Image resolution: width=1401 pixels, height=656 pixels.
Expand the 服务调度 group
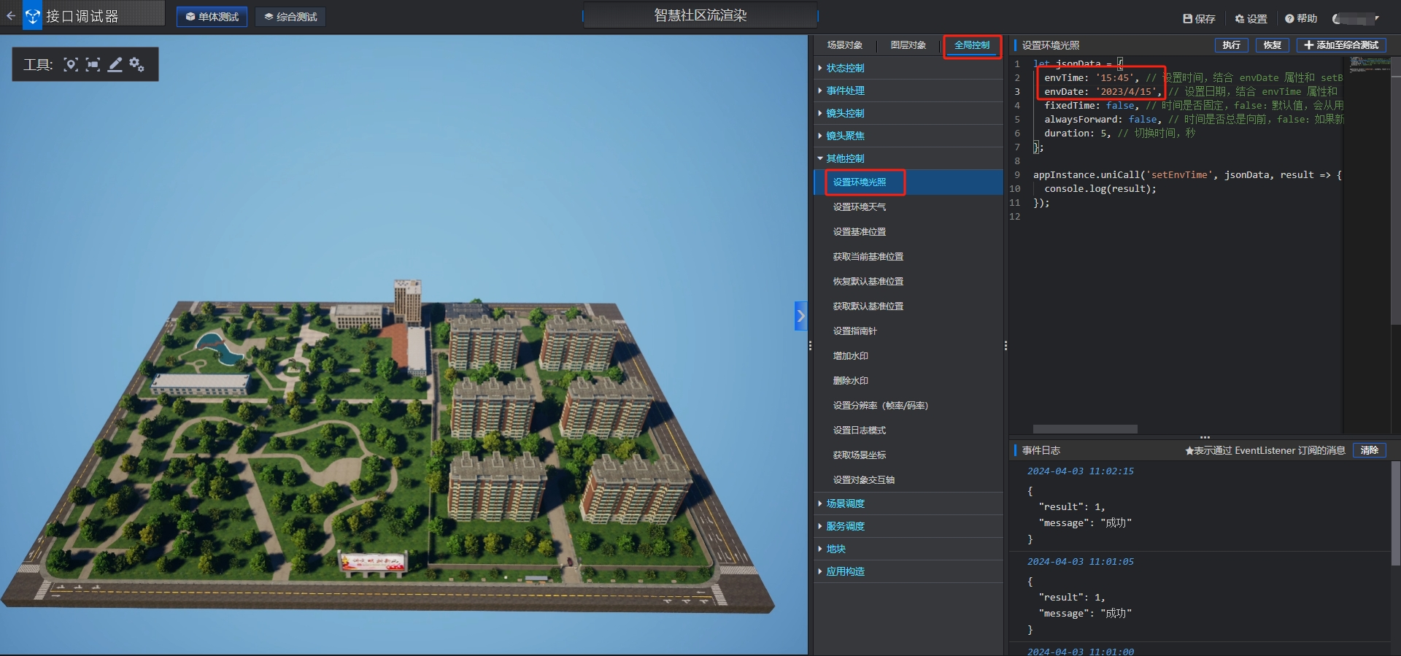click(908, 526)
